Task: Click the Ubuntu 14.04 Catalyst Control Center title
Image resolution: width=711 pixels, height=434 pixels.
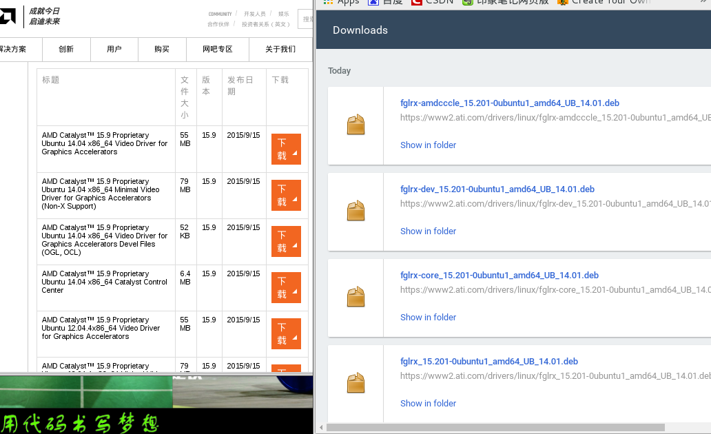Action: pyautogui.click(x=104, y=282)
